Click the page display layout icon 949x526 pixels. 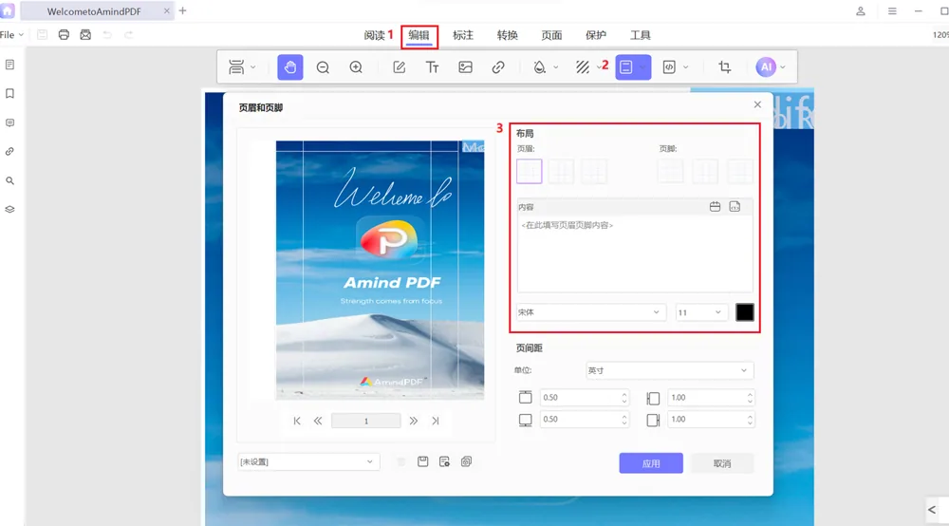point(236,67)
